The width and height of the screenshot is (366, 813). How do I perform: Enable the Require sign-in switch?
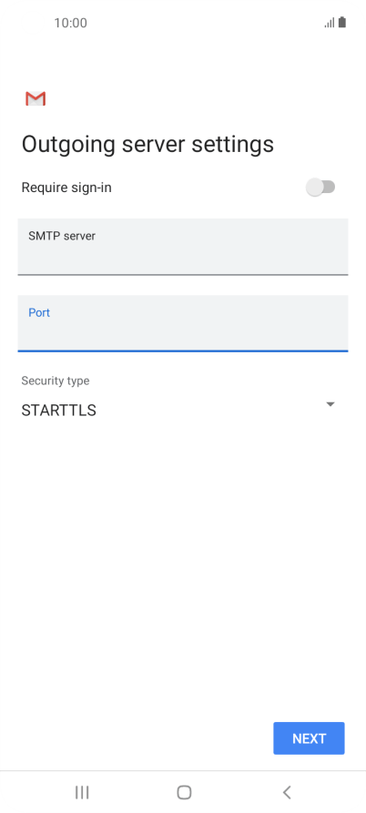pos(320,188)
